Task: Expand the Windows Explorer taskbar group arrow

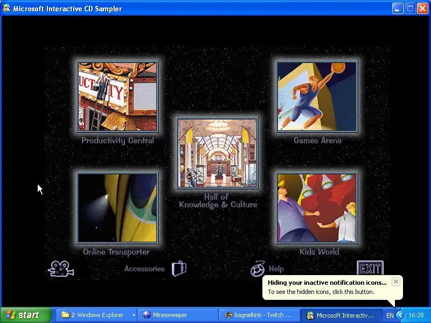Action: (134, 315)
